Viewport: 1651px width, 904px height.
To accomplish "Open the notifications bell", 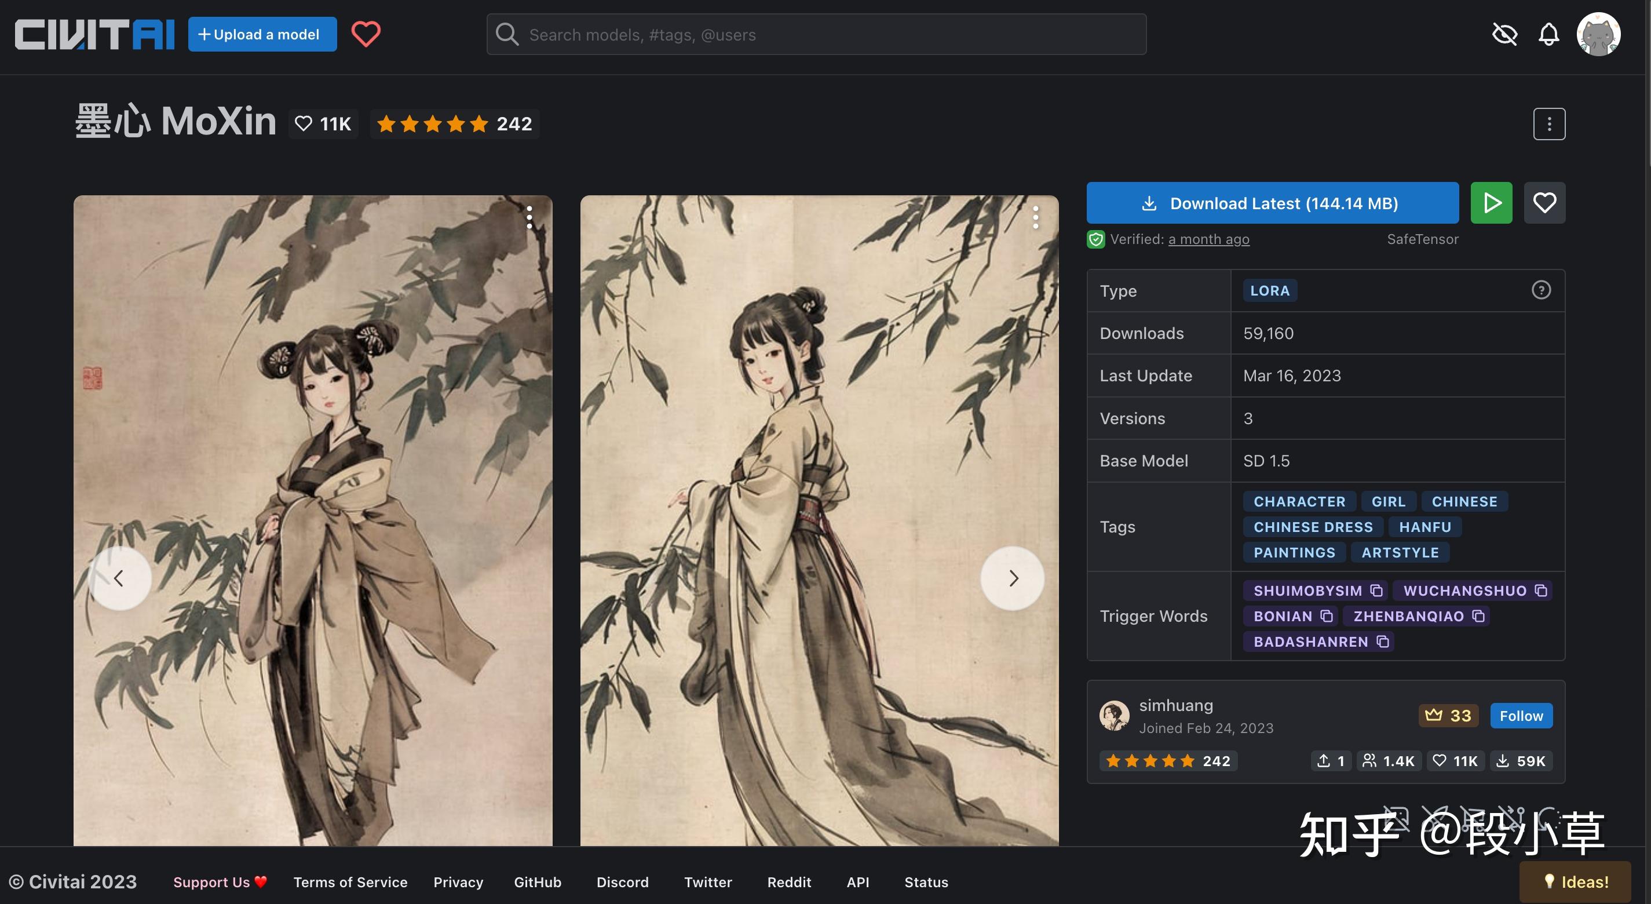I will point(1548,34).
